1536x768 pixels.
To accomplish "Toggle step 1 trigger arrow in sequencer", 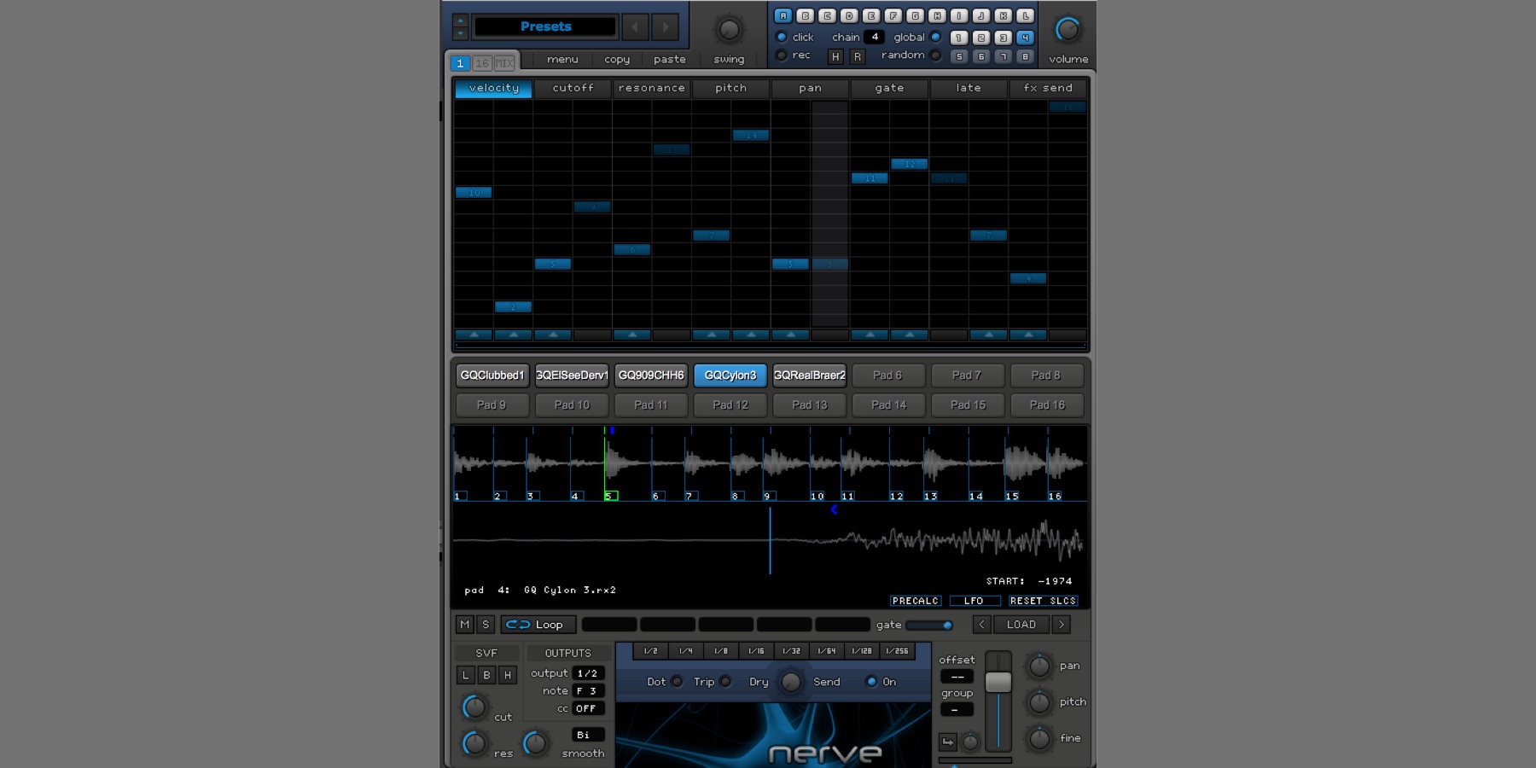I will point(474,335).
